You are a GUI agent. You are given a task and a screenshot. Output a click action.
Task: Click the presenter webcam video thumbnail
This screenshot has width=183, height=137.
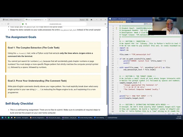point(168,26)
